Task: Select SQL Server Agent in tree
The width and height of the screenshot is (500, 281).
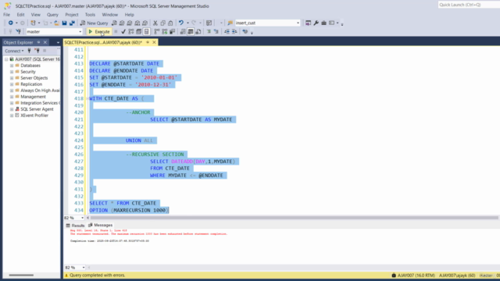Action: [x=37, y=109]
